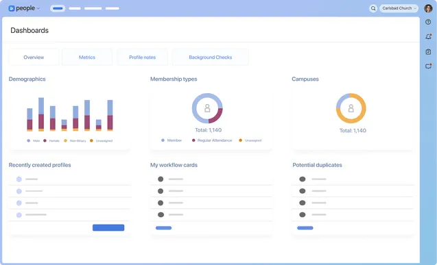
Task: Click the Male legend dot
Action: click(x=28, y=140)
